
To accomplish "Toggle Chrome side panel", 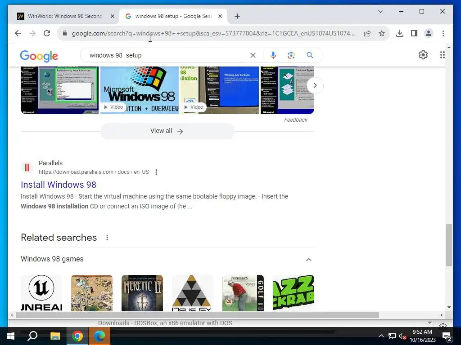I will [x=414, y=33].
